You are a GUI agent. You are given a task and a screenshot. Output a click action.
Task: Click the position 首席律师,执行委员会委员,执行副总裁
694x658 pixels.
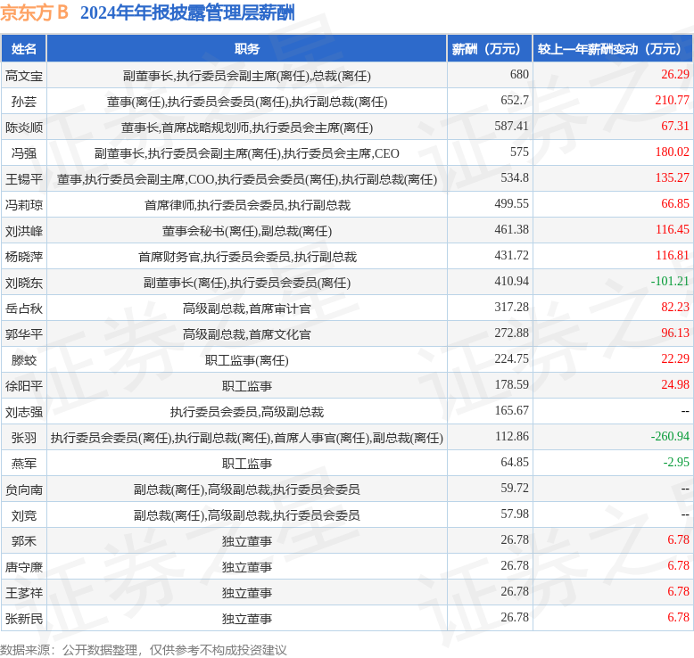247,205
